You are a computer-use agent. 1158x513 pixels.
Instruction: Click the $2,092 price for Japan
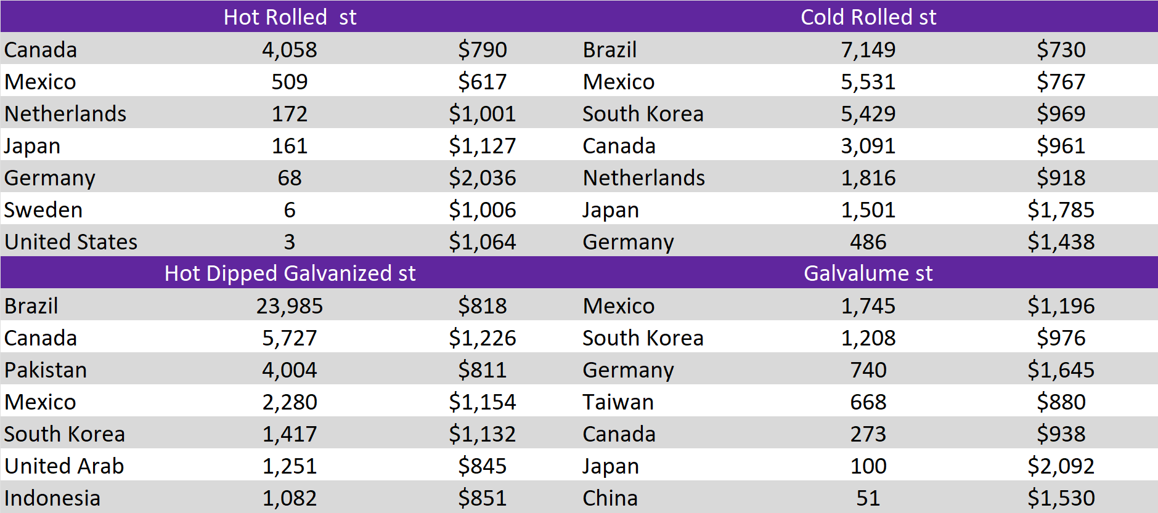point(1061,466)
